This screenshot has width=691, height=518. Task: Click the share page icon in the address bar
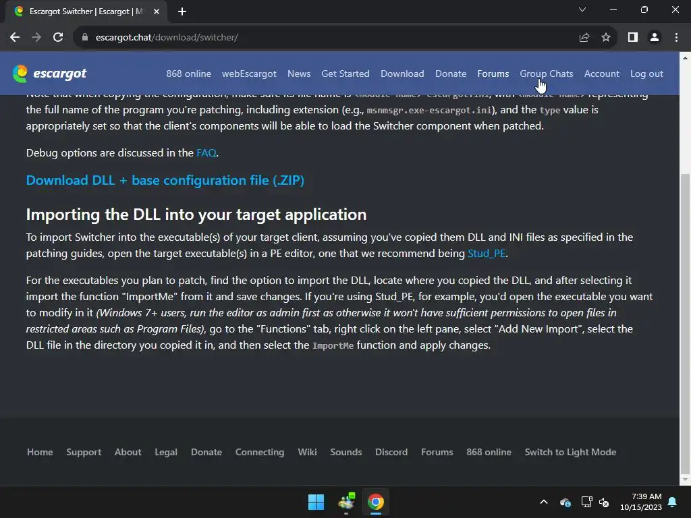tap(584, 38)
